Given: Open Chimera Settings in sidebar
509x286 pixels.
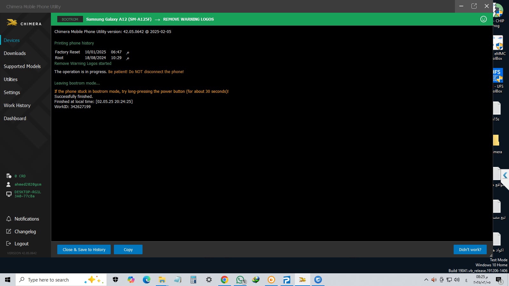Looking at the screenshot, I should coord(12,92).
